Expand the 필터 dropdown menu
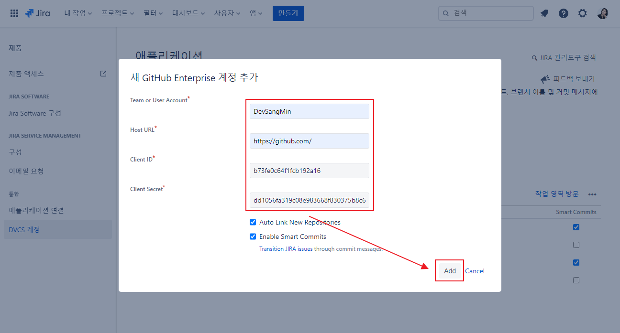 click(x=153, y=13)
